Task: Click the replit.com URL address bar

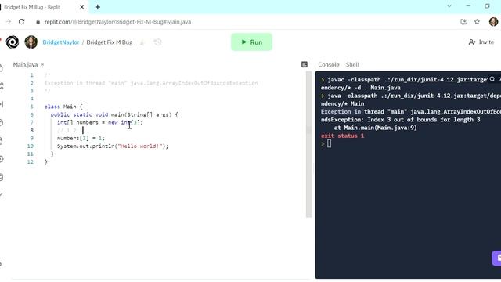Action: (117, 22)
